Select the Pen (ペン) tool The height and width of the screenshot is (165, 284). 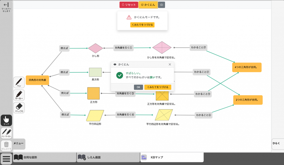pos(19,82)
